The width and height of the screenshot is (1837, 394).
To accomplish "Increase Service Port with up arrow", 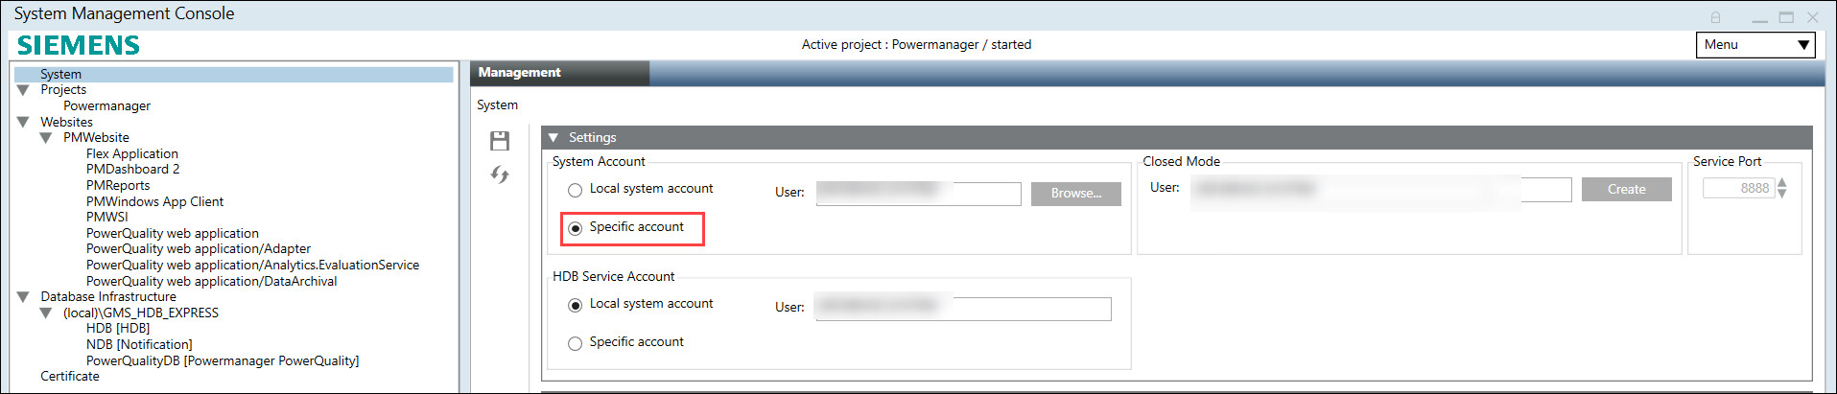I will (x=1781, y=182).
